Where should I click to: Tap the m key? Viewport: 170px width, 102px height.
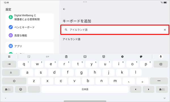(x=115, y=81)
